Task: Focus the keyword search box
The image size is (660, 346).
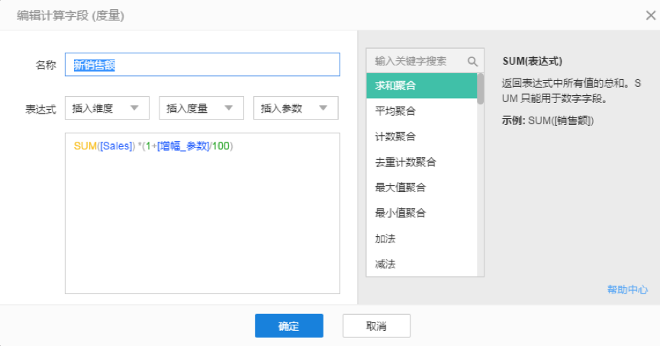Action: 416,61
